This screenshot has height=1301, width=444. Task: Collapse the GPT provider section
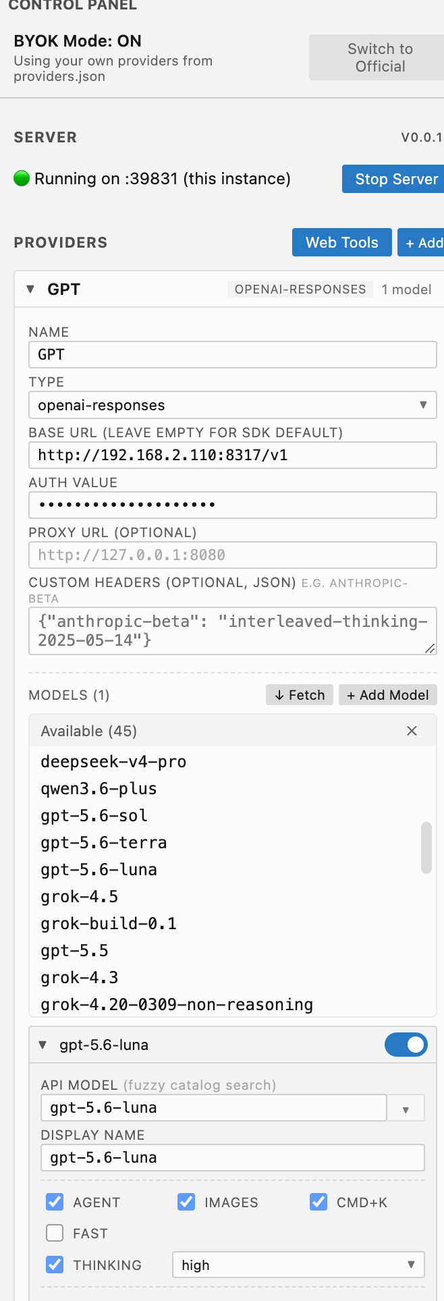click(30, 289)
